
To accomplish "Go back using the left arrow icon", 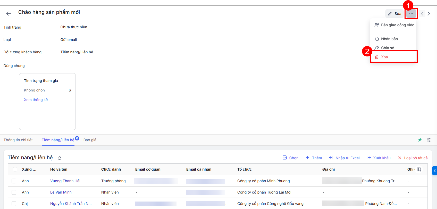I will click(9, 14).
